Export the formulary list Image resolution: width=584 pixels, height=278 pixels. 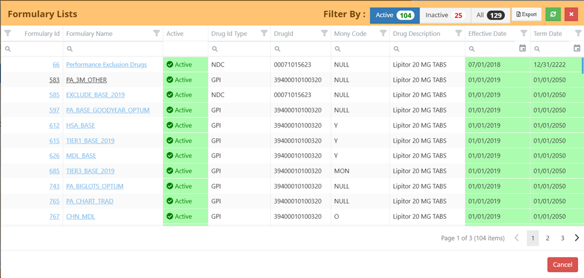pyautogui.click(x=526, y=14)
